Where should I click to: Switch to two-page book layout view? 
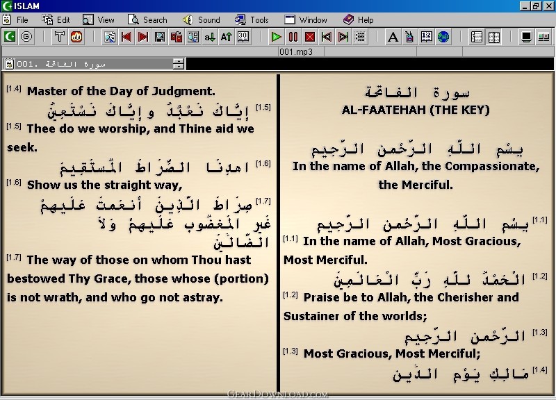point(493,37)
